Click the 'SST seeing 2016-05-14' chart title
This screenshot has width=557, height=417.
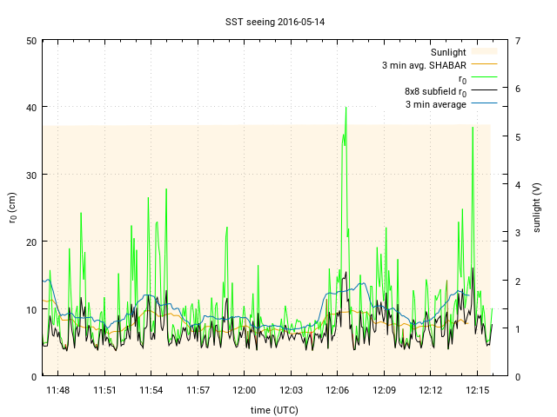278,21
